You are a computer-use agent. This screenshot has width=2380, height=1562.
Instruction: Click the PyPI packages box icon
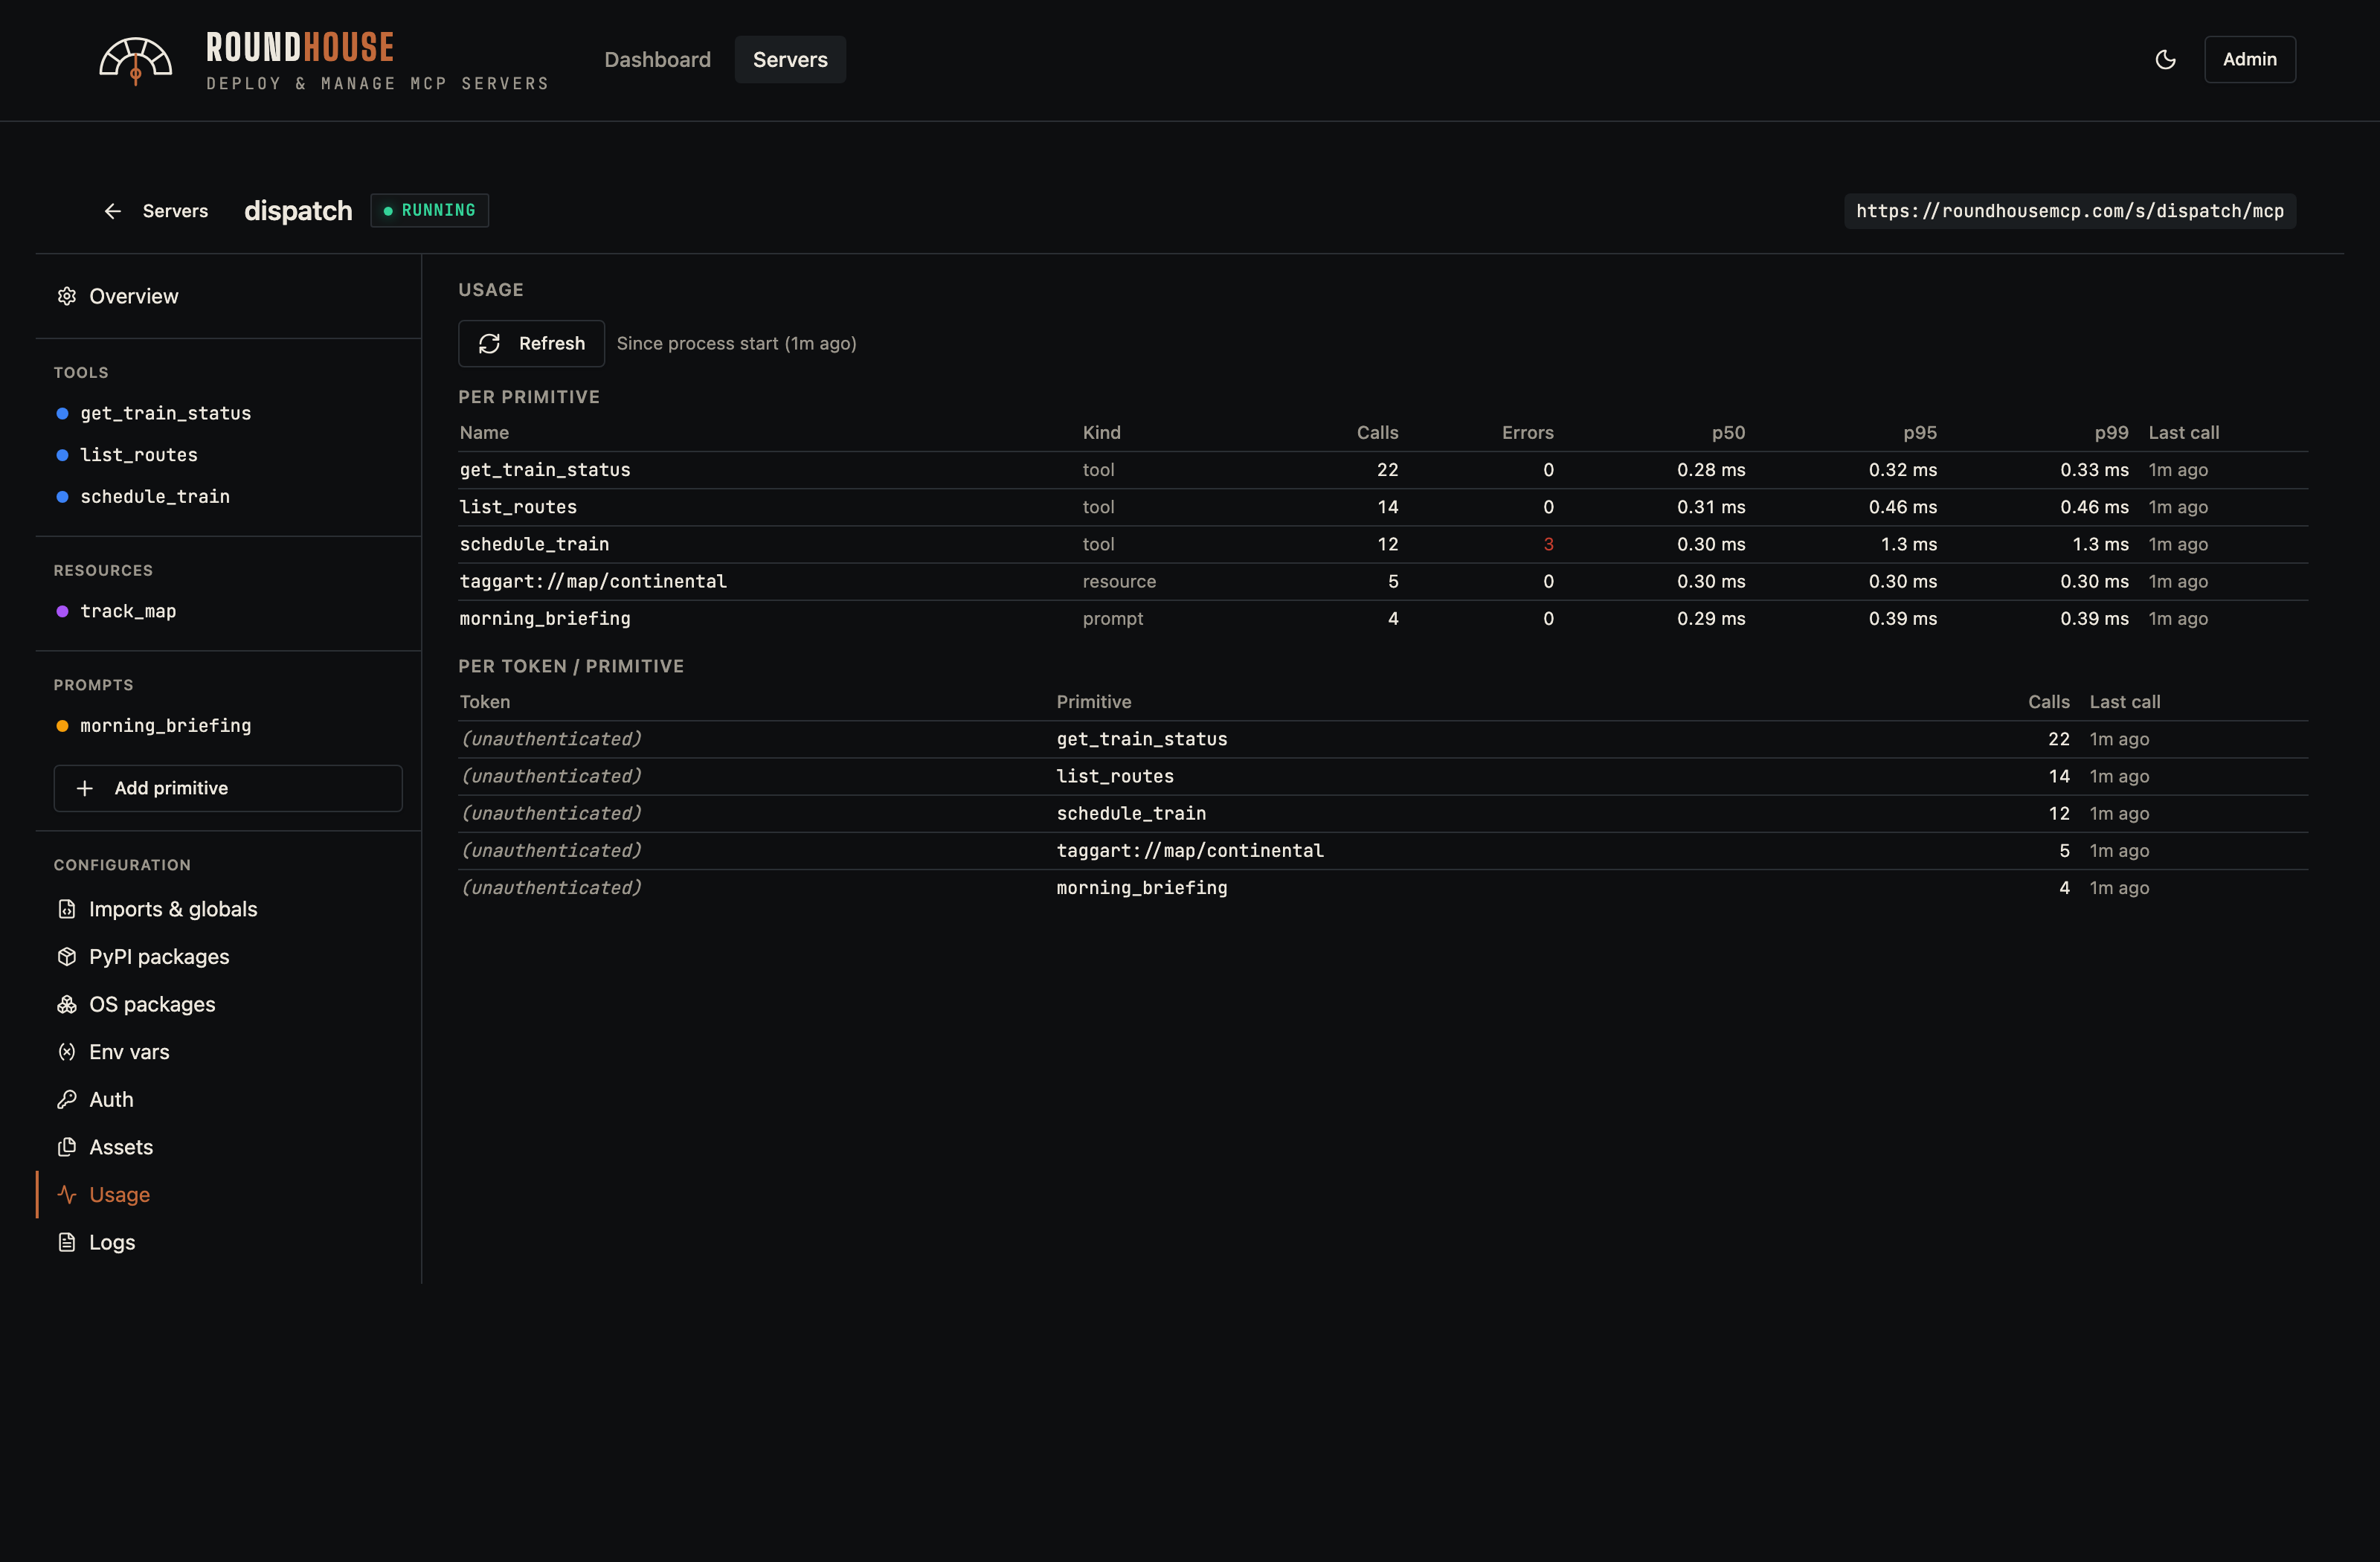67,957
